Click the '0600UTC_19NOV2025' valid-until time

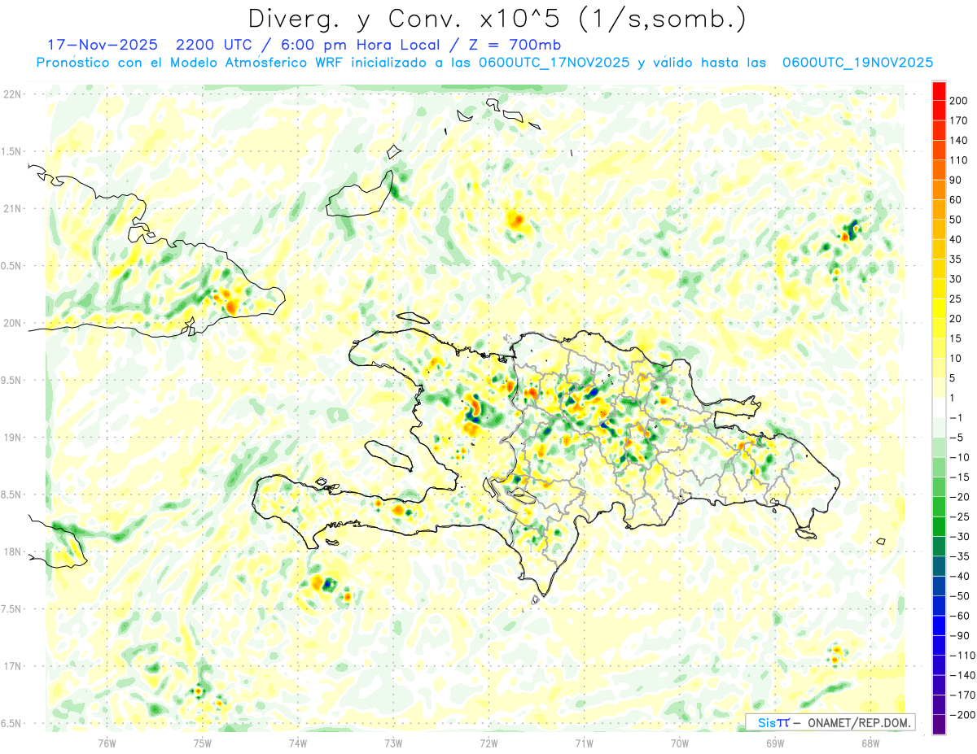pos(857,63)
